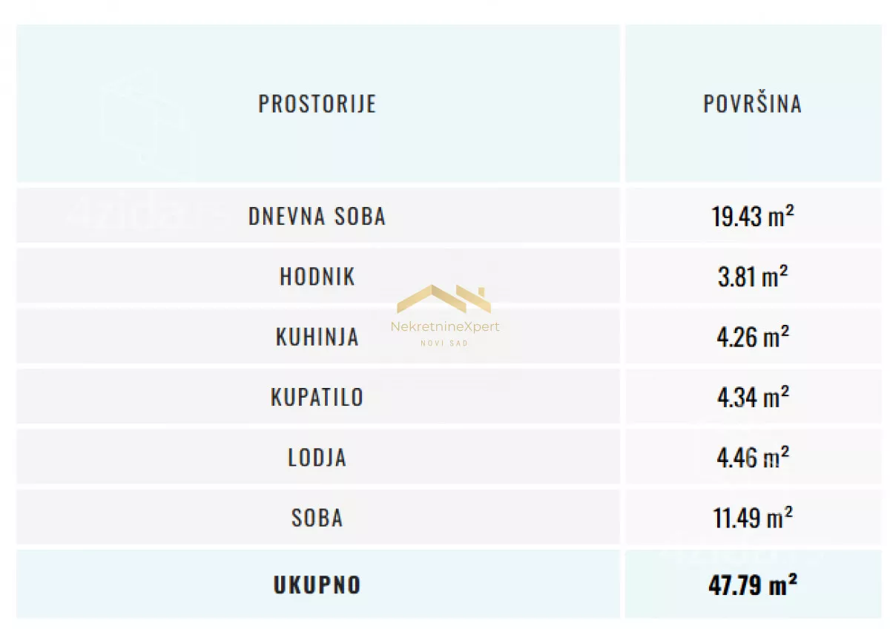Click the HODNIK row label
890x632 pixels.
[x=317, y=277]
